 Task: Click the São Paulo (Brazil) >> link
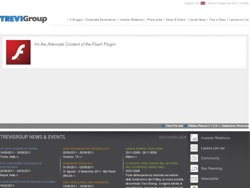[89, 174]
